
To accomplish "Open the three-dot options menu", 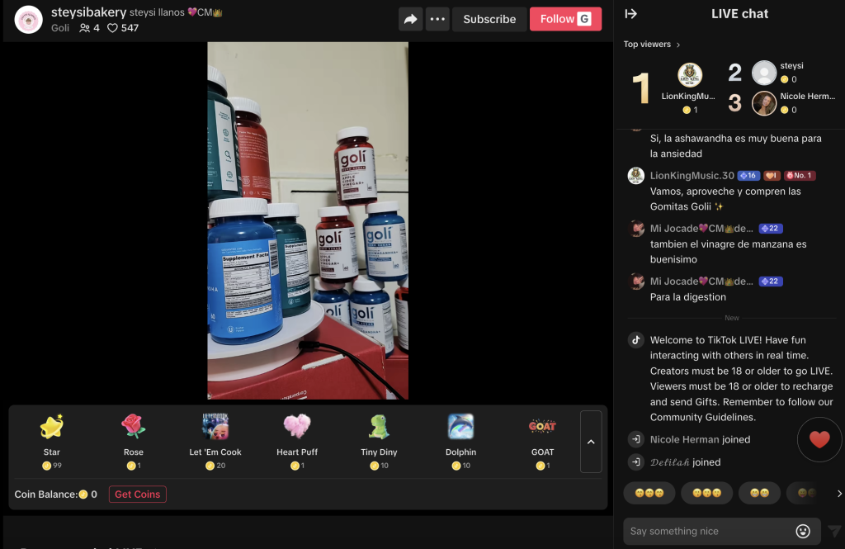I will pyautogui.click(x=437, y=18).
